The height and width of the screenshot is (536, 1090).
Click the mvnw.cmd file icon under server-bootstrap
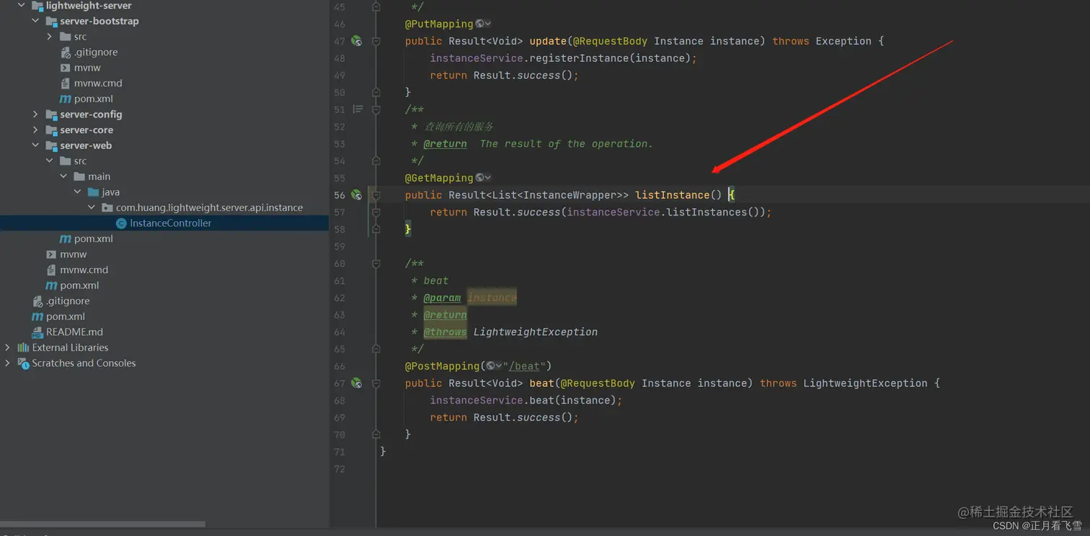point(66,83)
